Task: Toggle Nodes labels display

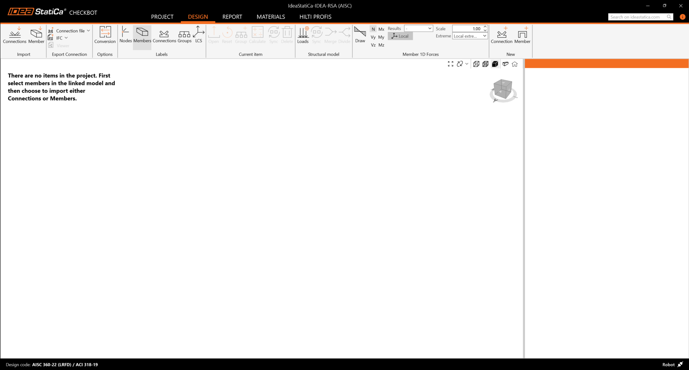Action: [126, 35]
